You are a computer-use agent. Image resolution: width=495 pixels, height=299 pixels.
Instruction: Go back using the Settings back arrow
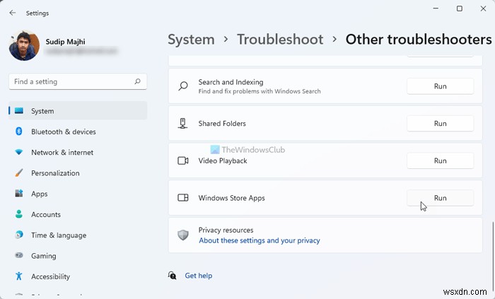(x=13, y=13)
